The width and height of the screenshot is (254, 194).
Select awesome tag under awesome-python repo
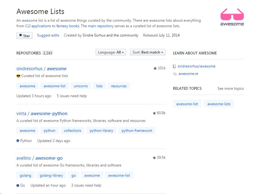(x=27, y=131)
